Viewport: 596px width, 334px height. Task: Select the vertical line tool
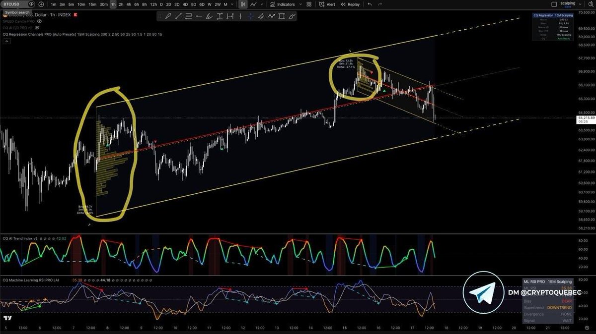240,16
